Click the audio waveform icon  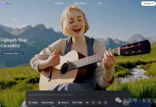pos(93,103)
